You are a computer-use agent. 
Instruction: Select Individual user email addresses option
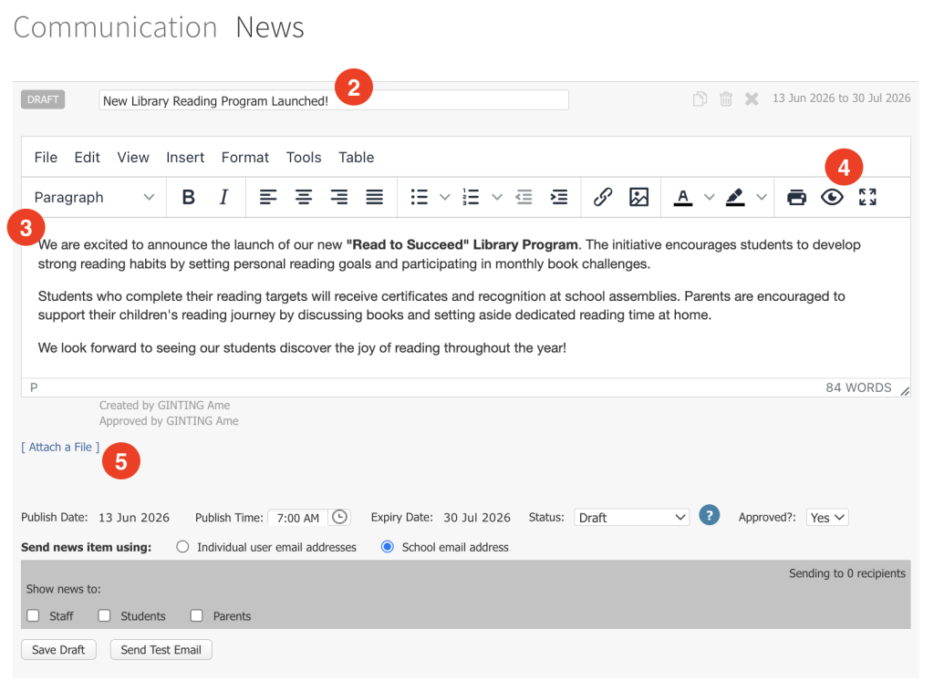182,547
